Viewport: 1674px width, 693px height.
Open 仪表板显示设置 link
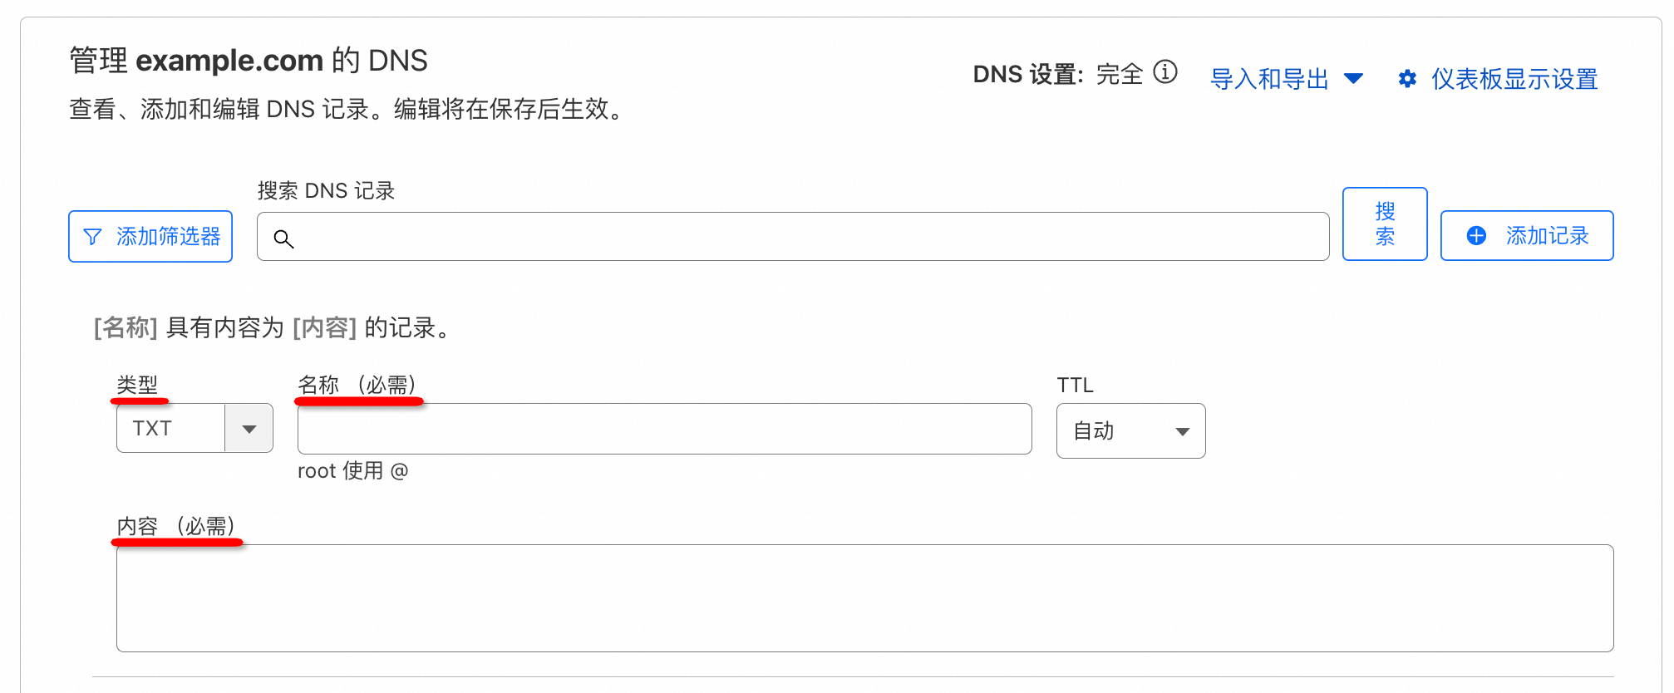[x=1514, y=79]
